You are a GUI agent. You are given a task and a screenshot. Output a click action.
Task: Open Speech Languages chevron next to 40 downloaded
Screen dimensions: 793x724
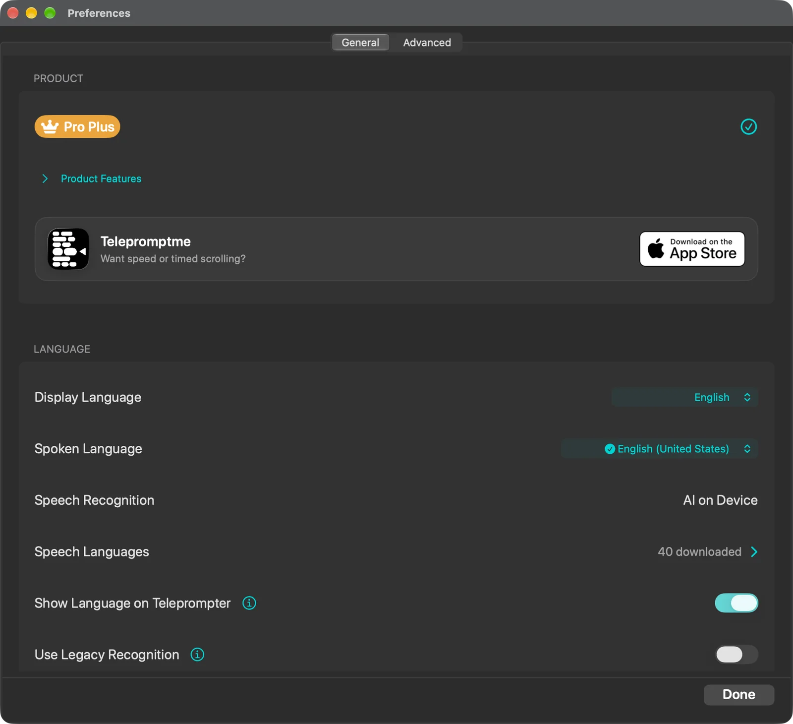click(x=754, y=552)
